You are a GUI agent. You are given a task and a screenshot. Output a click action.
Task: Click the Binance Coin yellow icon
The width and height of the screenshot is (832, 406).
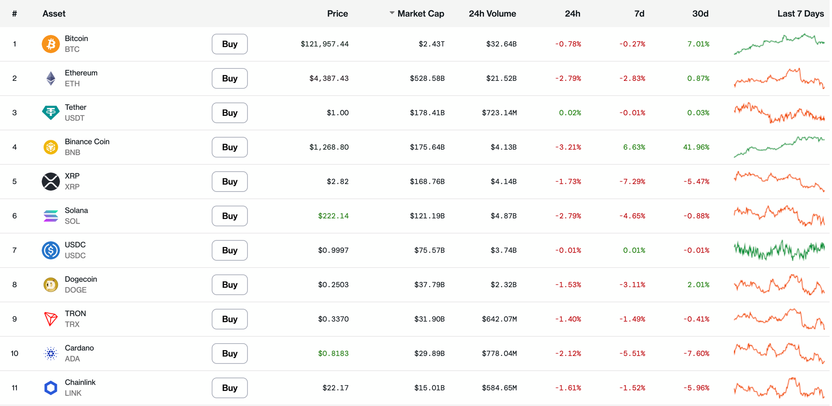(x=51, y=147)
